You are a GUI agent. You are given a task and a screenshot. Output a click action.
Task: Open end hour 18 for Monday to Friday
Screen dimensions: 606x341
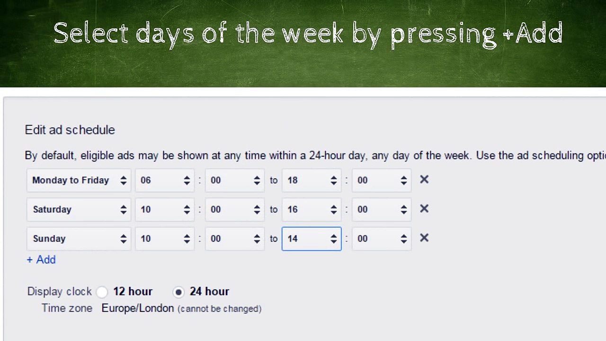[x=312, y=180]
